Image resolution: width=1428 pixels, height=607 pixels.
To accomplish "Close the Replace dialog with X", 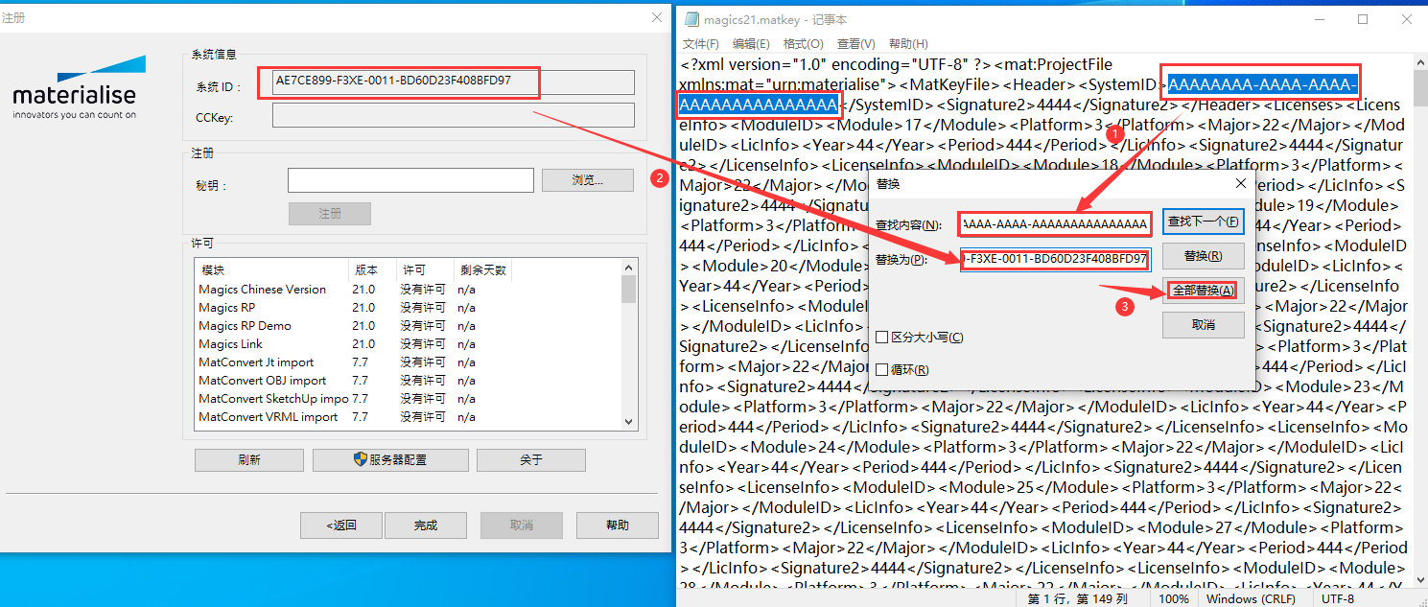I will pos(1241,183).
